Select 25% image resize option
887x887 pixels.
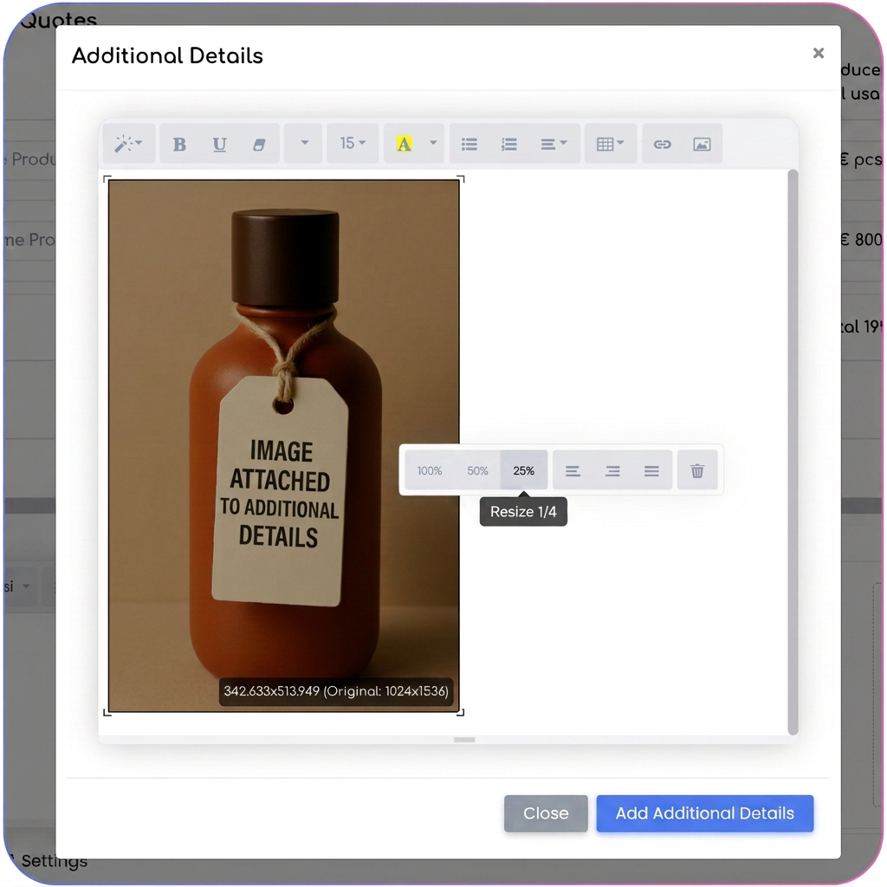524,470
